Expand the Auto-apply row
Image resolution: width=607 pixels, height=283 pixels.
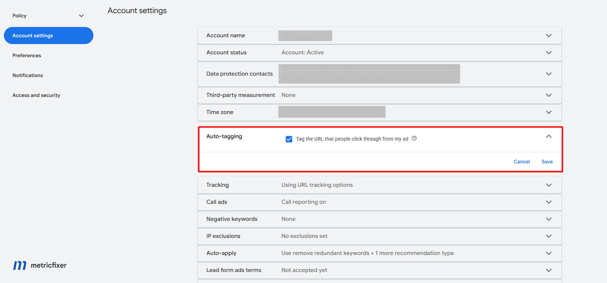point(549,253)
